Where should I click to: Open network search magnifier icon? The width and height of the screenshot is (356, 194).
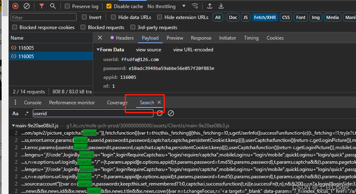click(53, 6)
